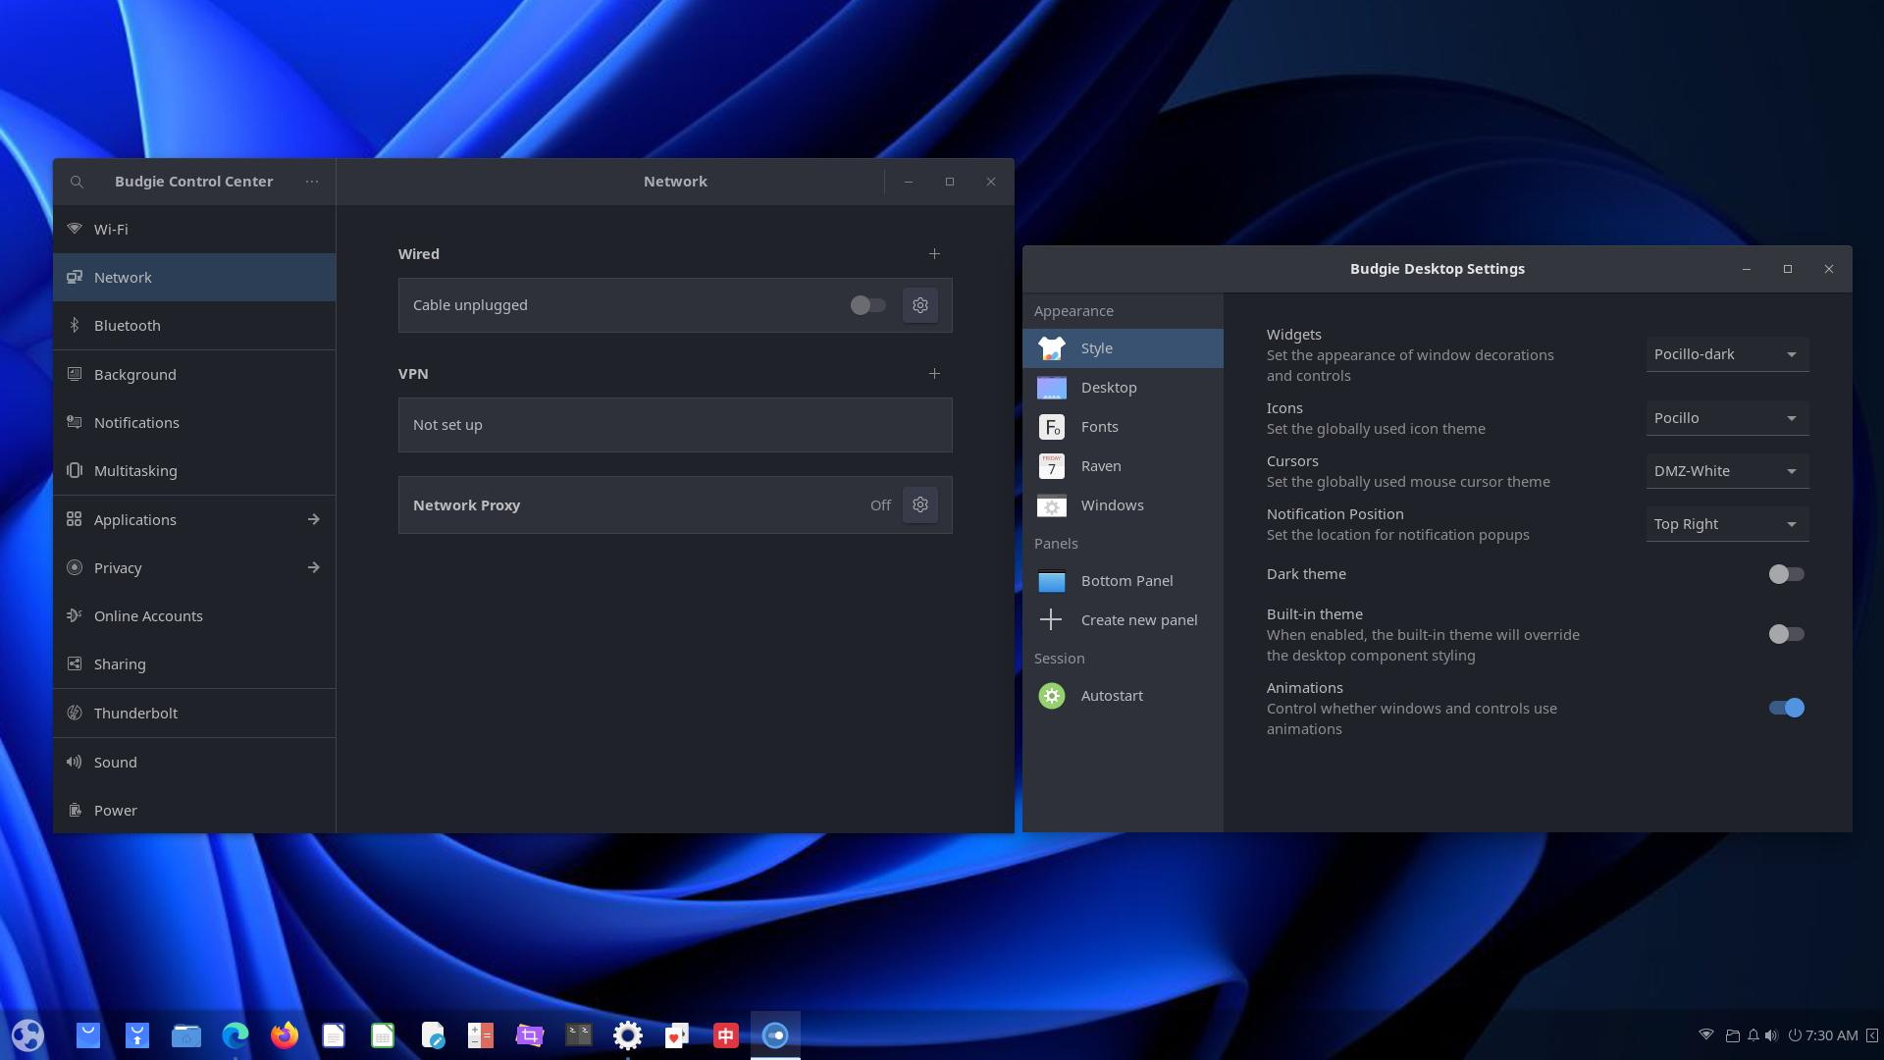Add a new VPN connection
Viewport: 1884px width, 1060px height.
pyautogui.click(x=934, y=374)
